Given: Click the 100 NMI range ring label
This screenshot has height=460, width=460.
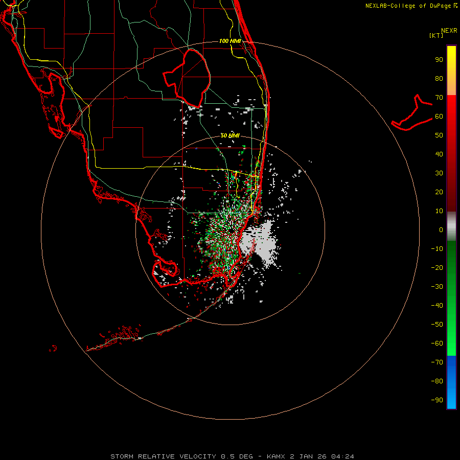Looking at the screenshot, I should click(230, 41).
